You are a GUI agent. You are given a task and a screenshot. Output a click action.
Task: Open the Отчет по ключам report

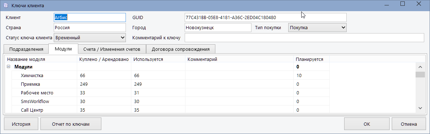pyautogui.click(x=71, y=124)
